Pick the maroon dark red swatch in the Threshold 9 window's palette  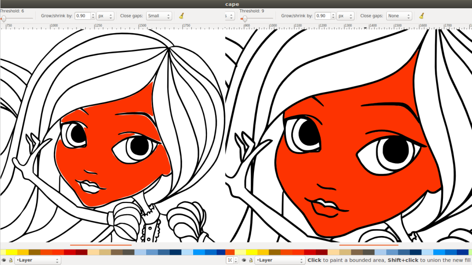click(x=321, y=252)
